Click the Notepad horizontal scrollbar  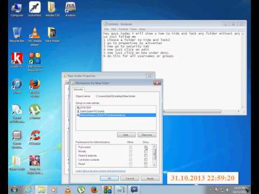click(x=193, y=112)
